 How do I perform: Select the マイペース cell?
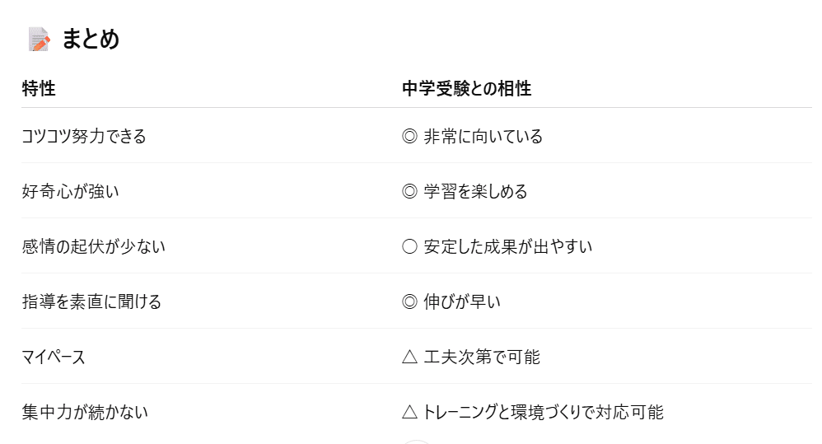[x=54, y=357]
